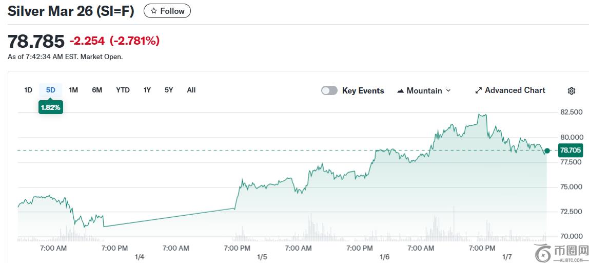Click the chevron next to Mountain
The image size is (589, 263).
coord(448,91)
